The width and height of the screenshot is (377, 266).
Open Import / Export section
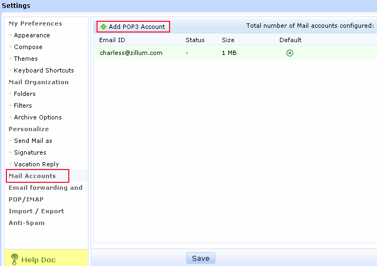pyautogui.click(x=36, y=211)
